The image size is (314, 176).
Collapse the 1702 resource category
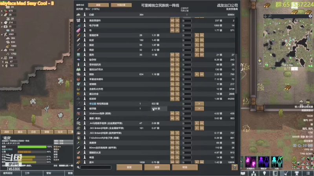tap(2, 50)
